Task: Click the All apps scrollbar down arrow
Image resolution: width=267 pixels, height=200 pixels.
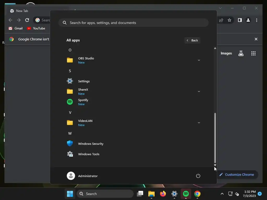Action: click(215, 165)
